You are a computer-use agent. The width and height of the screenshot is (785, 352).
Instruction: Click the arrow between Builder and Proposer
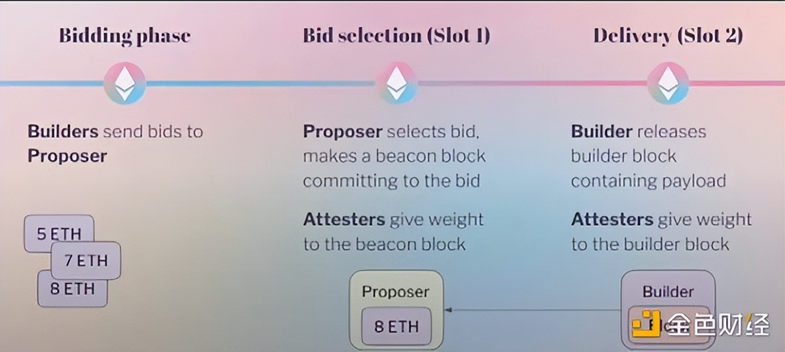[x=532, y=309]
